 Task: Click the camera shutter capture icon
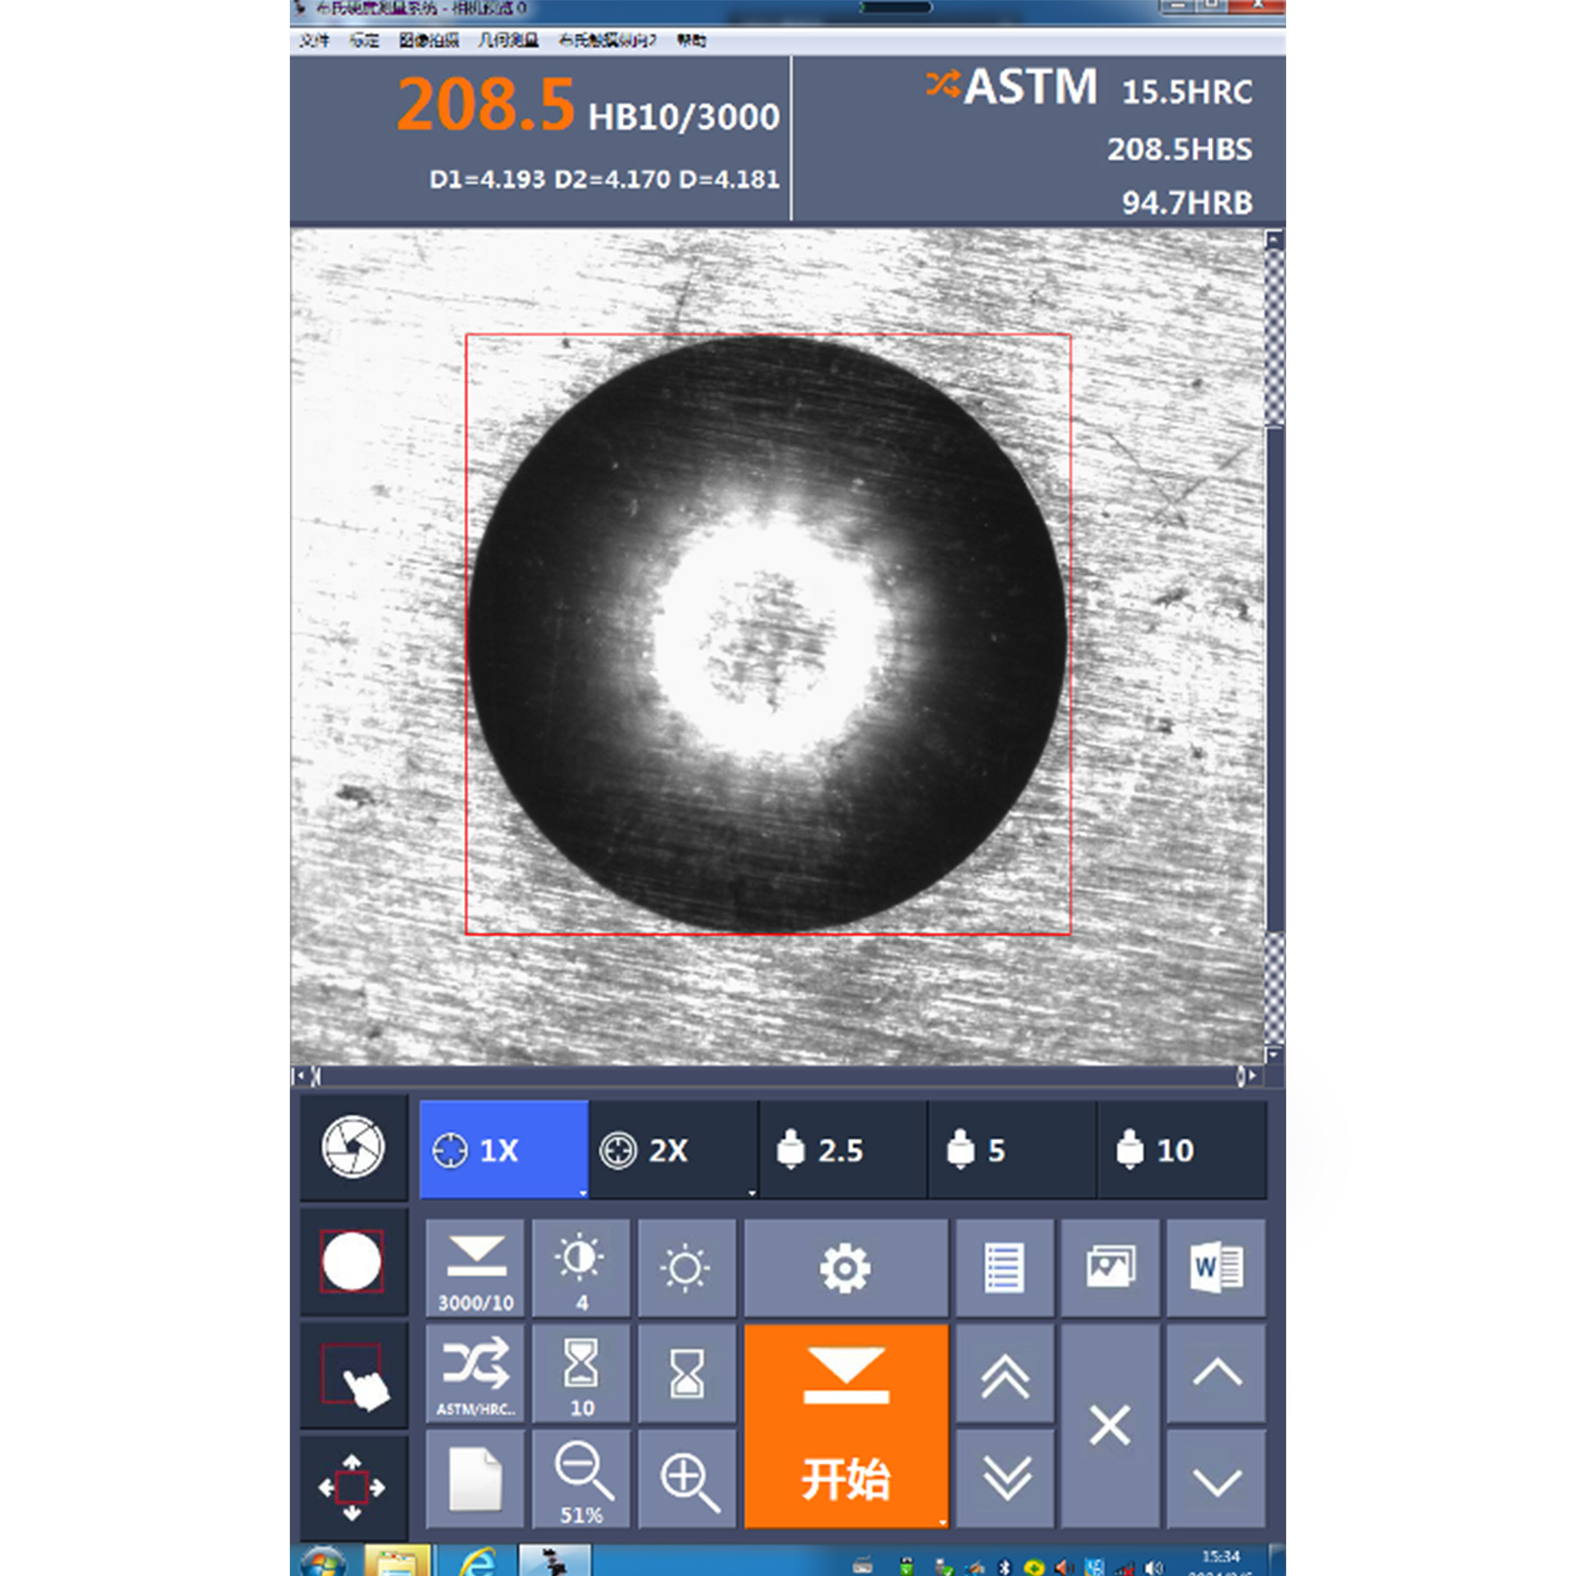(353, 1147)
